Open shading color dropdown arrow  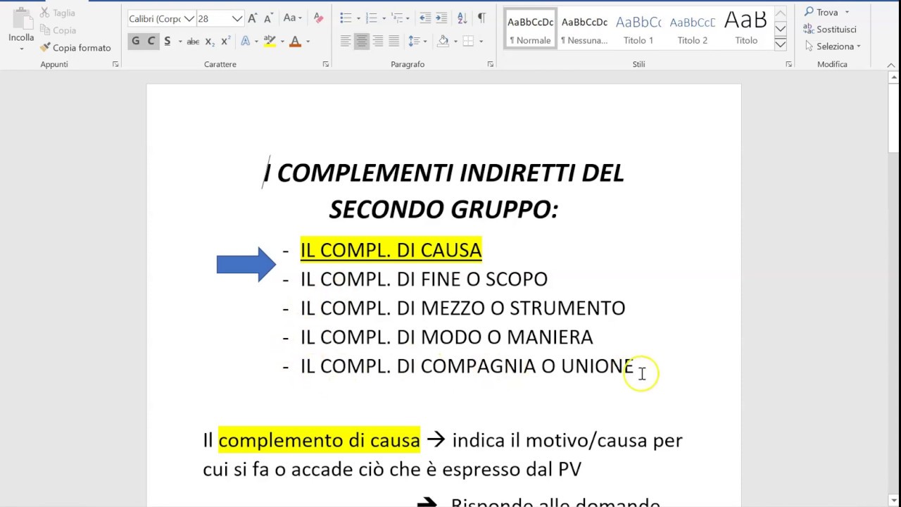455,42
